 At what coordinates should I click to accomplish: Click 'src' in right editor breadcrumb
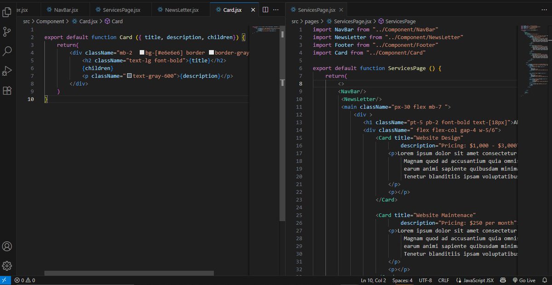(295, 21)
